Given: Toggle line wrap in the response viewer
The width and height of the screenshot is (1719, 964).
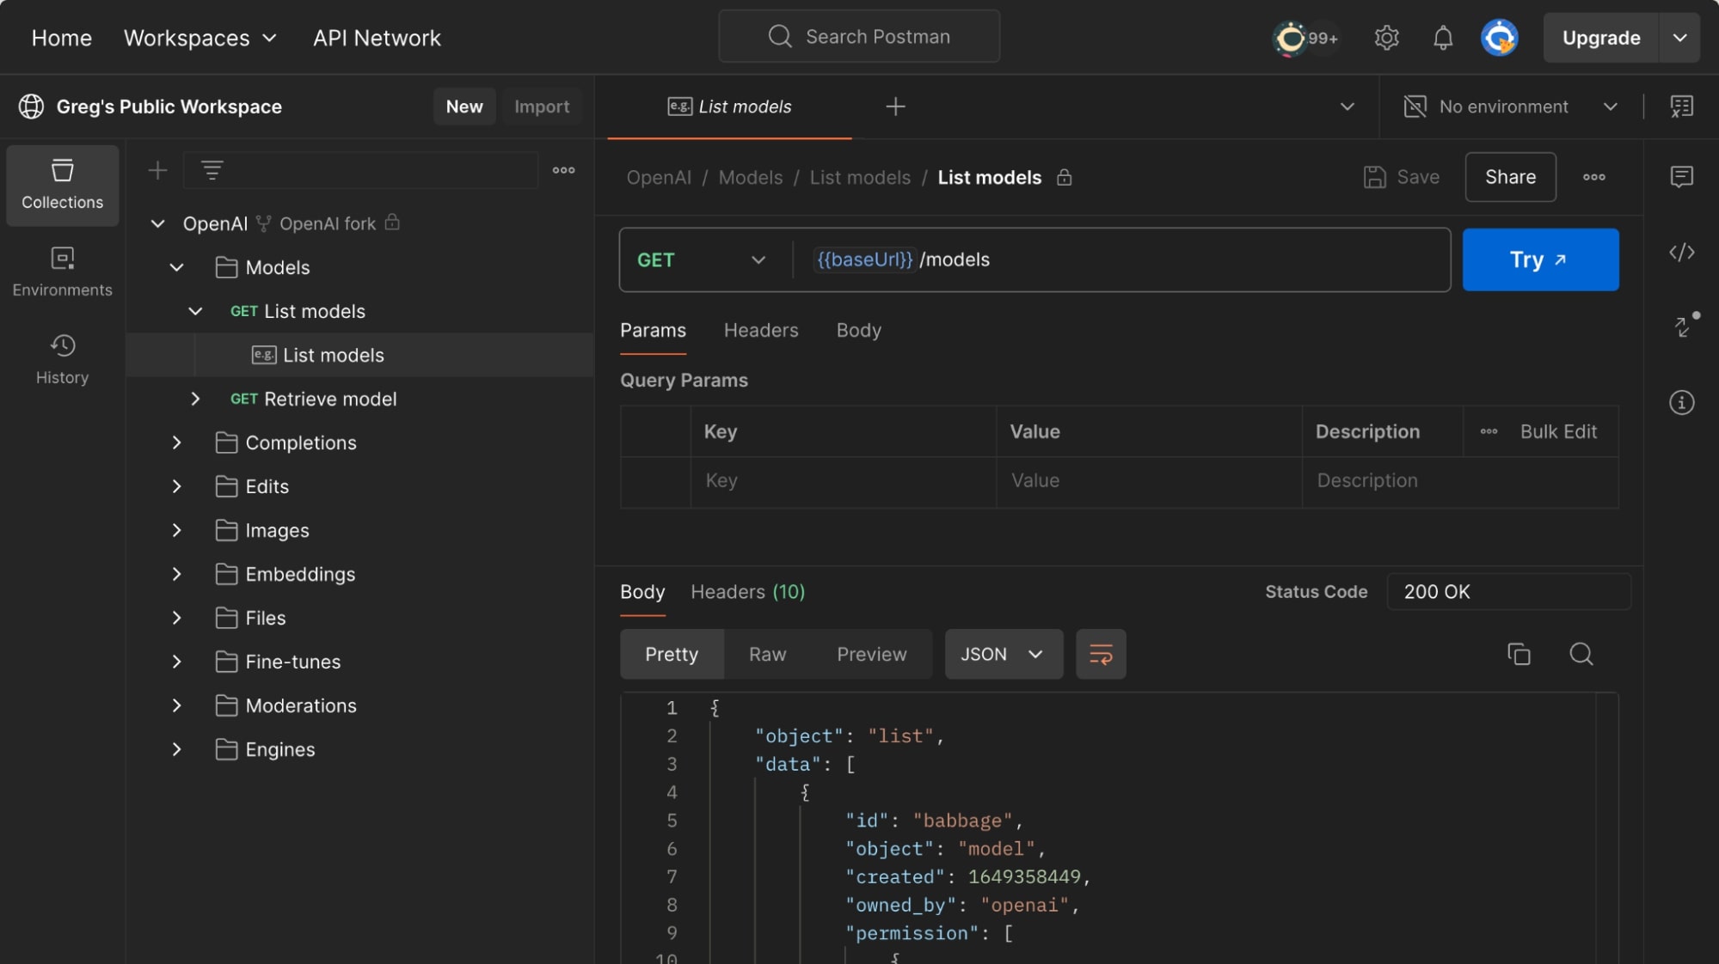Looking at the screenshot, I should pos(1101,655).
